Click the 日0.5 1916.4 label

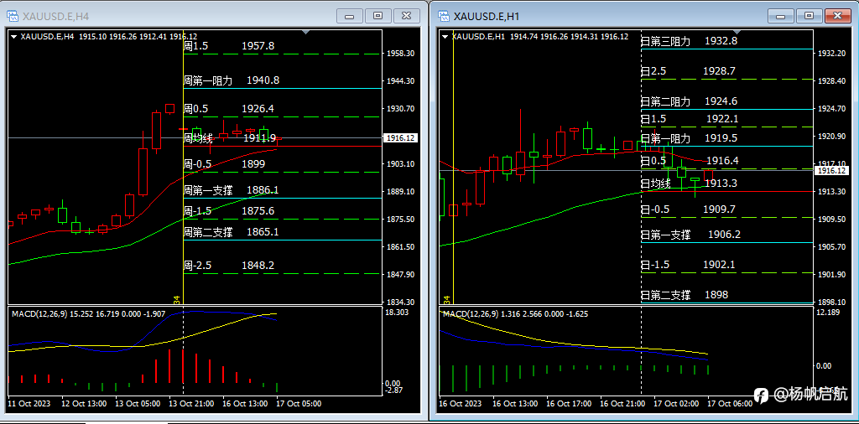click(690, 160)
